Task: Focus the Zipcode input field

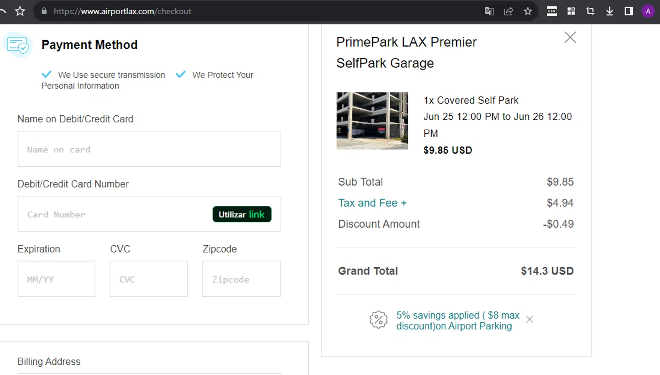Action: point(241,279)
